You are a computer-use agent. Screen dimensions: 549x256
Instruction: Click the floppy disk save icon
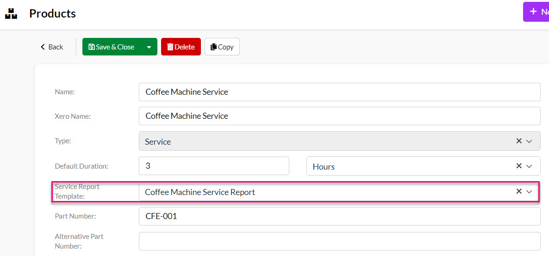92,47
